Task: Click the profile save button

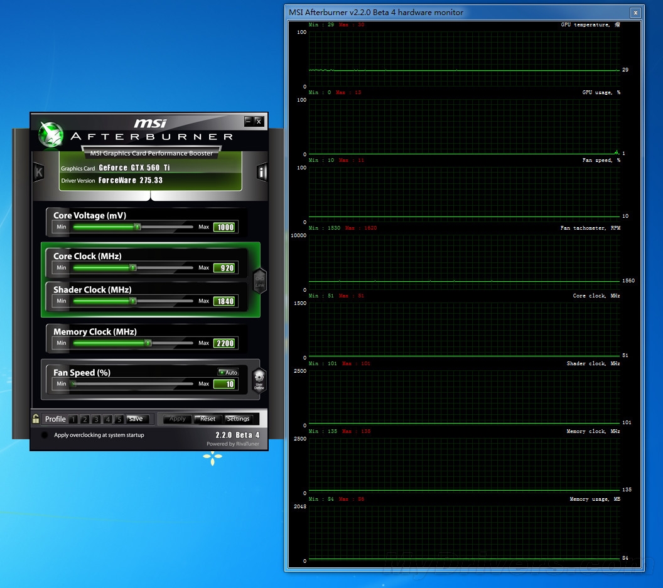Action: click(136, 419)
